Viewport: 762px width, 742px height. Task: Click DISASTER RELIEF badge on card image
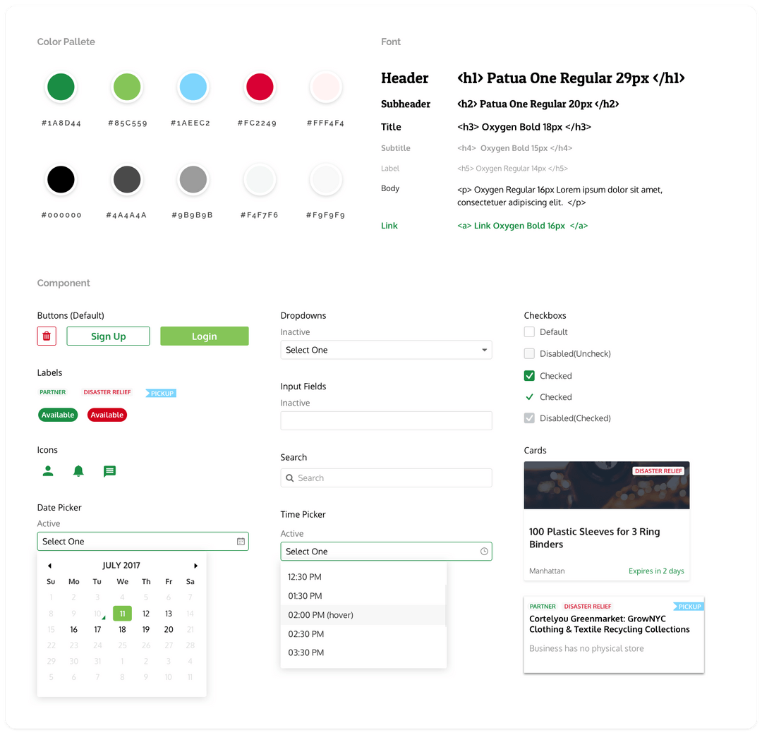(x=658, y=471)
